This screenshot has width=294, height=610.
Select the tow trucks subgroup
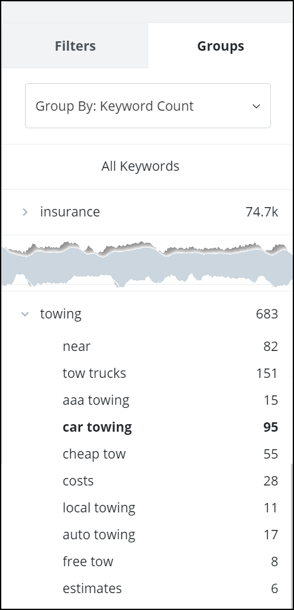[x=170, y=374]
